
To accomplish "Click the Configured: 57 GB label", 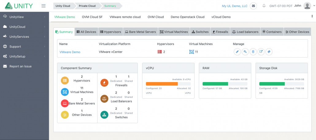I will point(212,88).
